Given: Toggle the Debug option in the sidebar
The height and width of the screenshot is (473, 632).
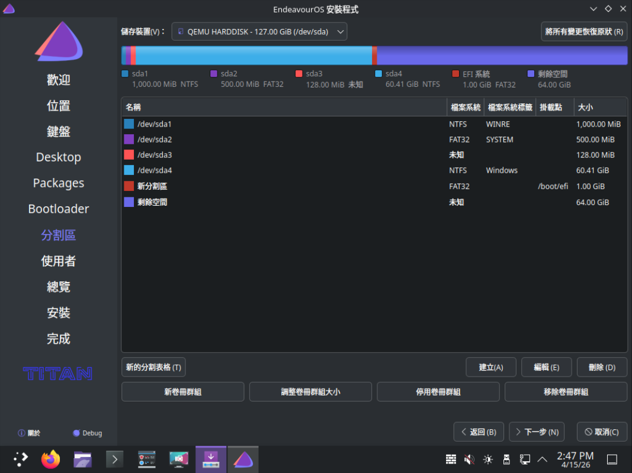Looking at the screenshot, I should tap(87, 433).
